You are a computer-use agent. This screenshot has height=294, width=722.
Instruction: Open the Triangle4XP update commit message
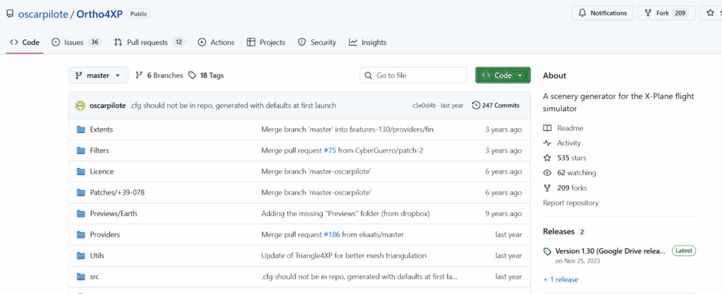click(x=343, y=255)
